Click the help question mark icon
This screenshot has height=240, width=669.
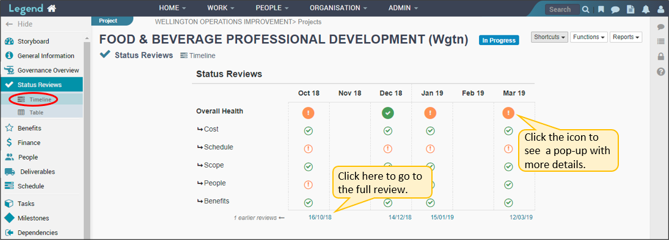click(661, 71)
